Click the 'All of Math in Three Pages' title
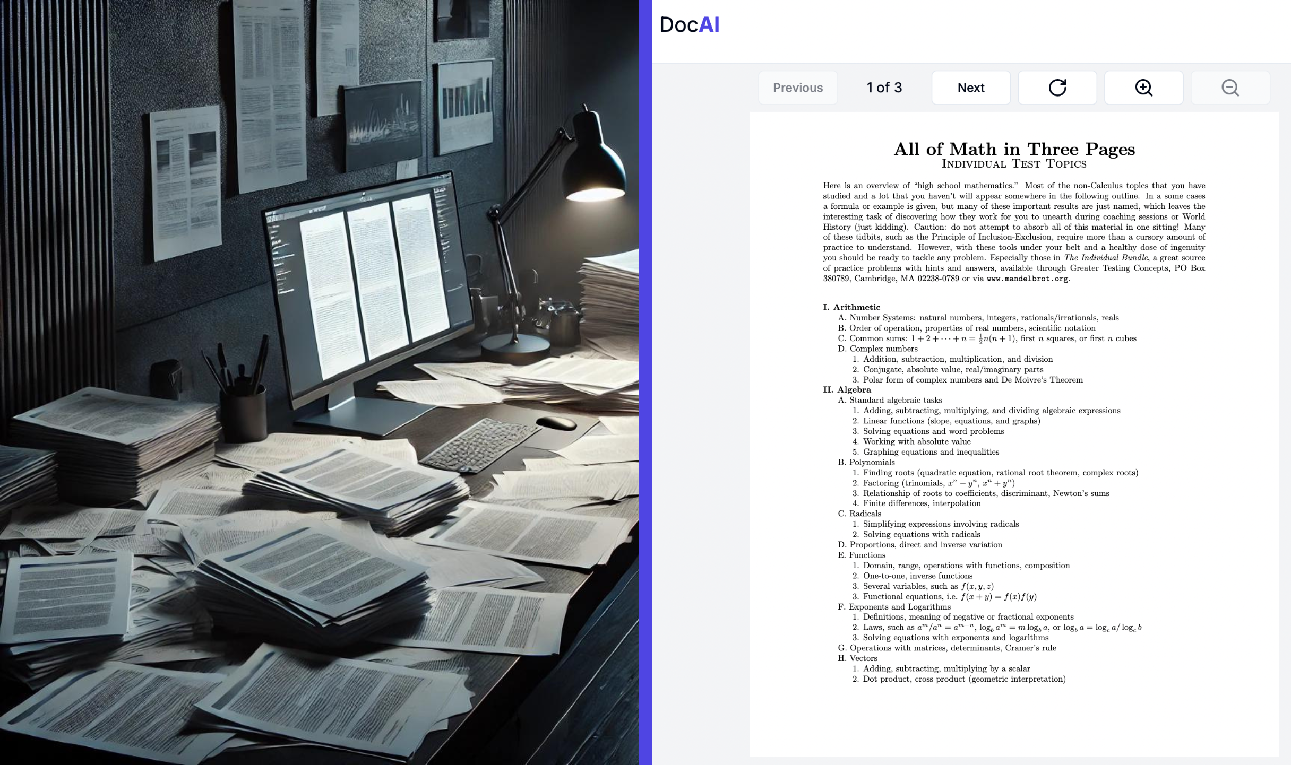 coord(1014,149)
